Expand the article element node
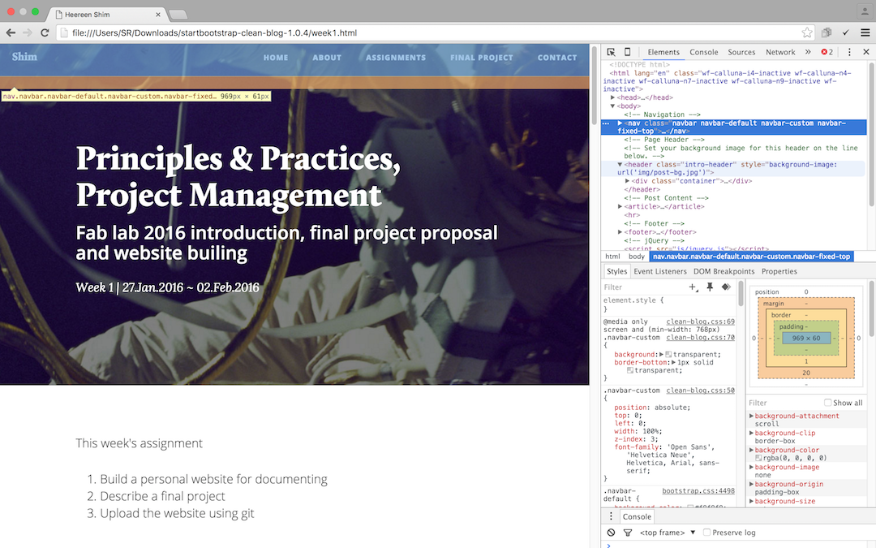 (x=620, y=206)
